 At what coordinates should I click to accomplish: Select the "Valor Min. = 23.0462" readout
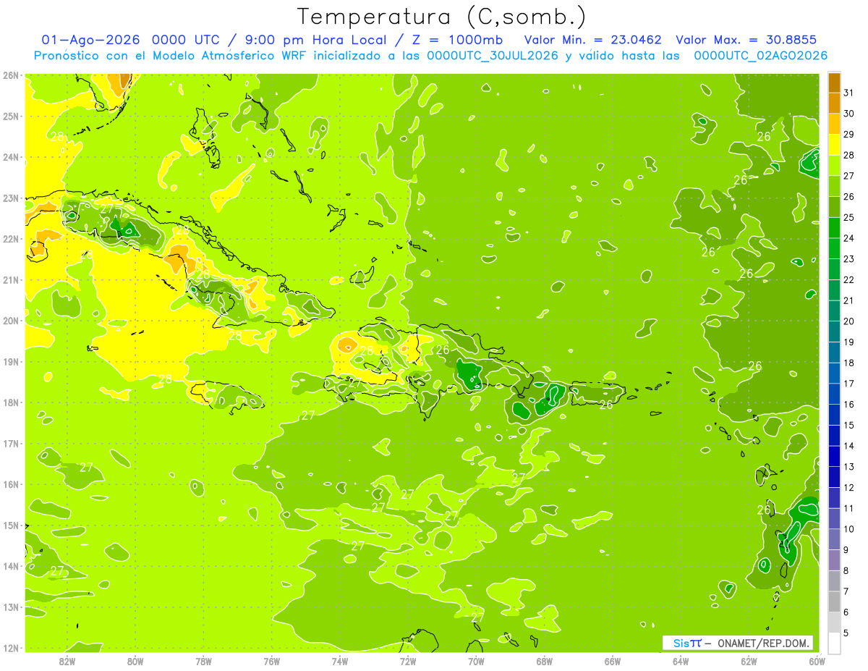coord(592,40)
